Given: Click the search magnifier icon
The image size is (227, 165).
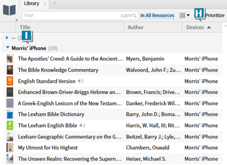Looking at the screenshot, I should coord(135,15).
